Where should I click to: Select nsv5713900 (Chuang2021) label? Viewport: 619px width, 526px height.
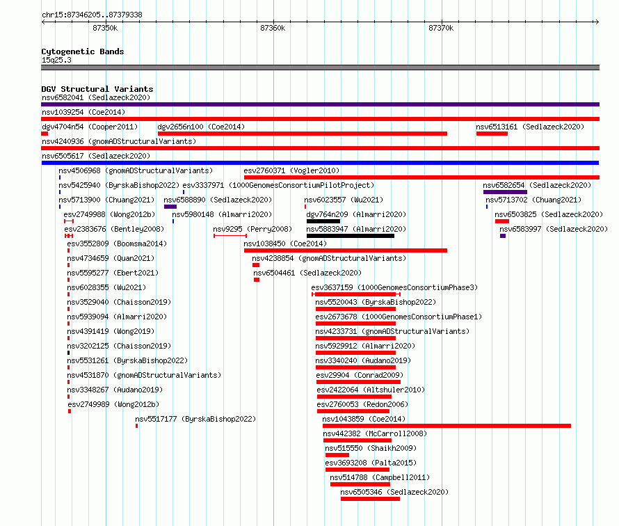click(x=106, y=200)
